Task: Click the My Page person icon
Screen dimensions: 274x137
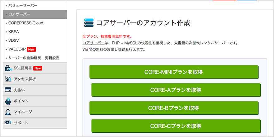Action: point(8,112)
